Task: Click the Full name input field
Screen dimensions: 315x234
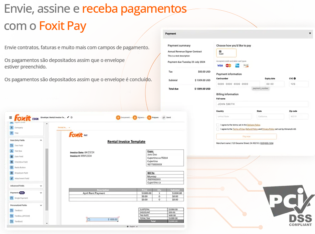Action: (x=262, y=104)
